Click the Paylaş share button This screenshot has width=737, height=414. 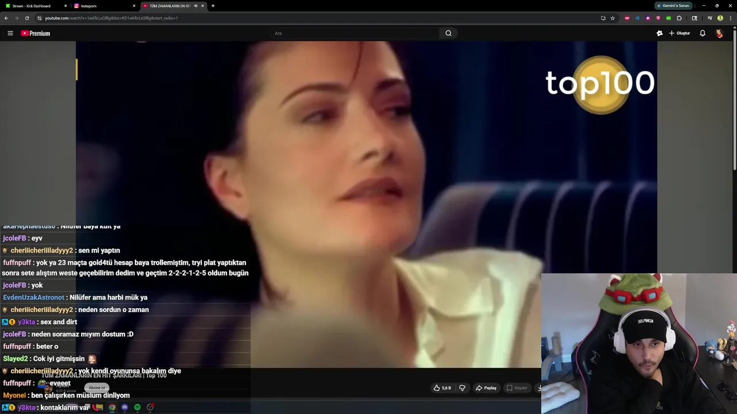pyautogui.click(x=486, y=388)
